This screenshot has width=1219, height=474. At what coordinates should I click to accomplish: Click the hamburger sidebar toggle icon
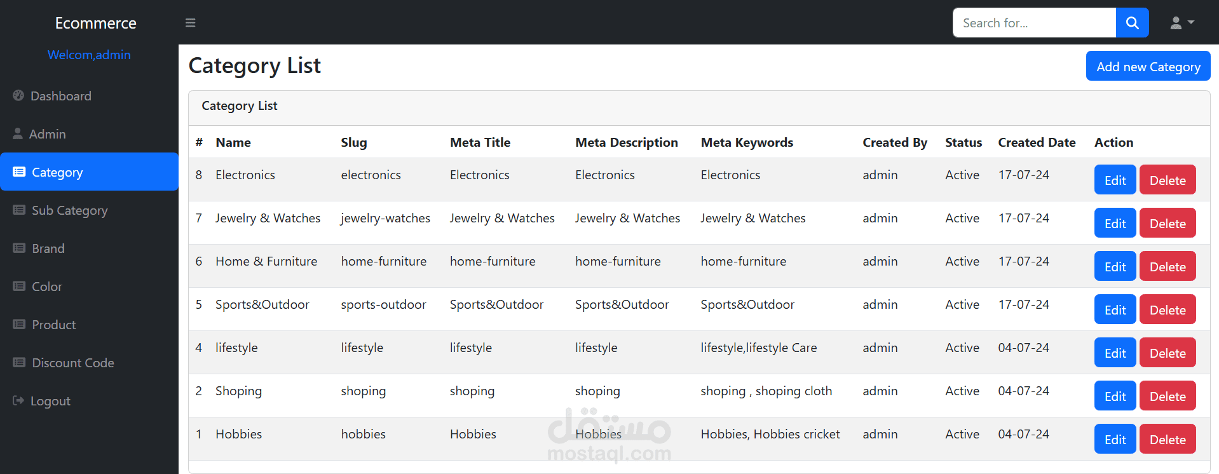pos(190,23)
